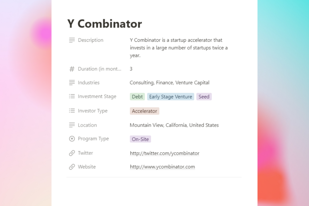Click the Location text property icon

pyautogui.click(x=72, y=125)
